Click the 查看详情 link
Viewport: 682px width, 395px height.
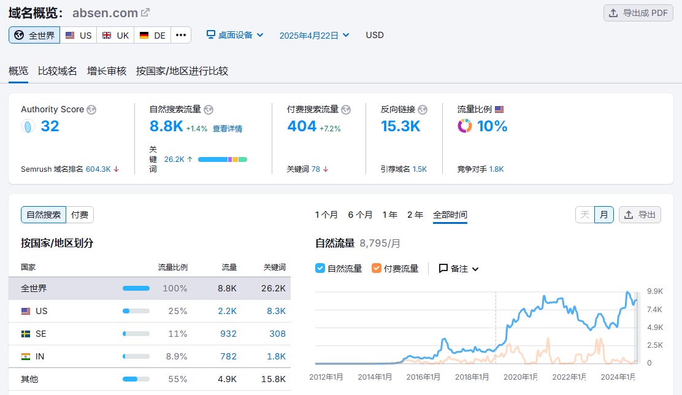point(227,128)
